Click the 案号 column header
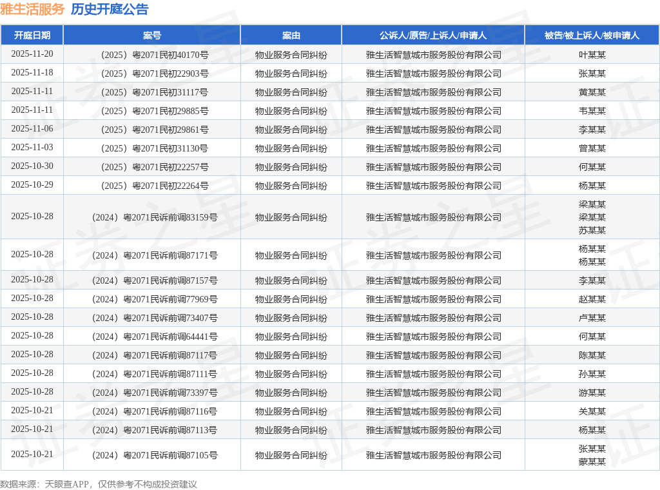This screenshot has width=660, height=490. (152, 35)
